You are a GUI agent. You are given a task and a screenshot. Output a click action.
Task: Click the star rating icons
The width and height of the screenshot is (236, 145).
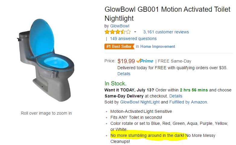[118, 32]
